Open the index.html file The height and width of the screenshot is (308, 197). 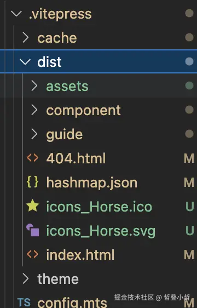pos(80,255)
